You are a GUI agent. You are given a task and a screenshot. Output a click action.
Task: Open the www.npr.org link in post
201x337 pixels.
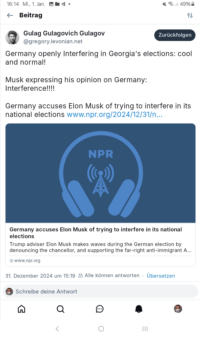point(115,114)
